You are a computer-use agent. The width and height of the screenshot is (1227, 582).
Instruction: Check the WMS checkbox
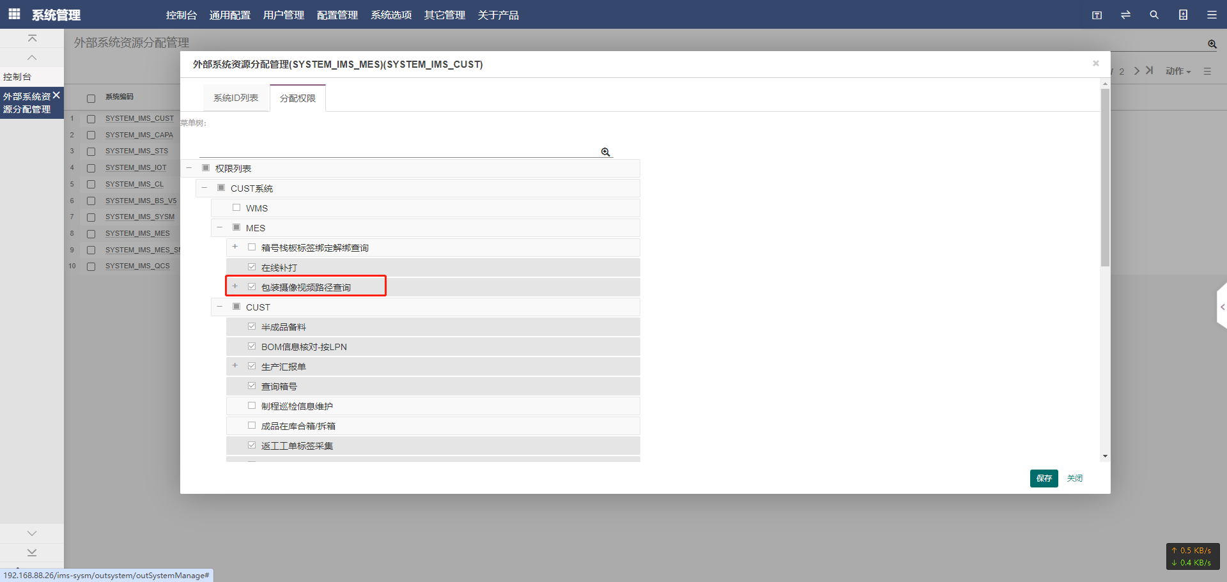236,208
